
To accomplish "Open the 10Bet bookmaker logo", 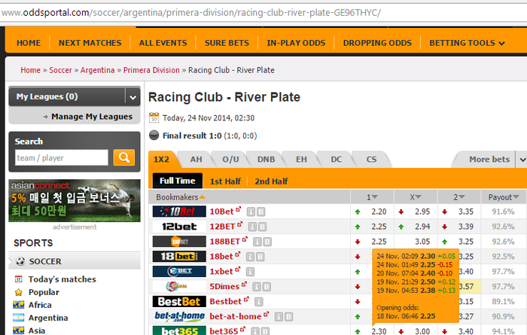I will [x=179, y=212].
